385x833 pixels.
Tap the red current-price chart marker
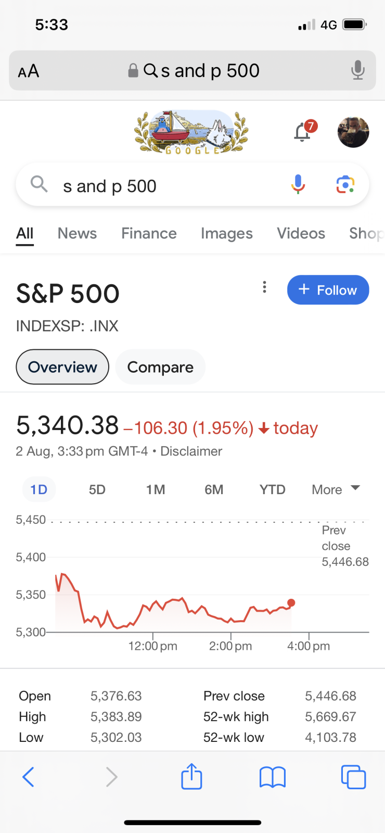pos(291,602)
